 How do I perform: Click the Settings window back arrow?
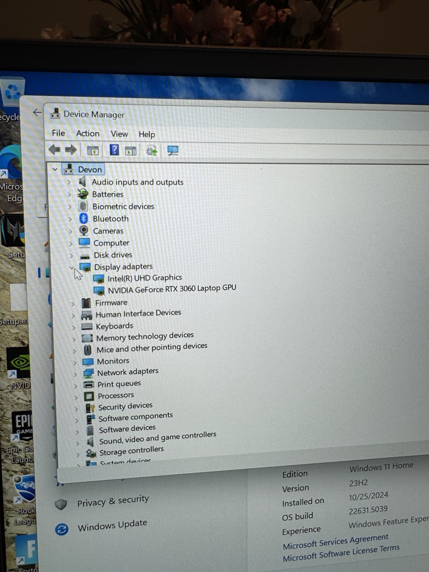pos(37,113)
